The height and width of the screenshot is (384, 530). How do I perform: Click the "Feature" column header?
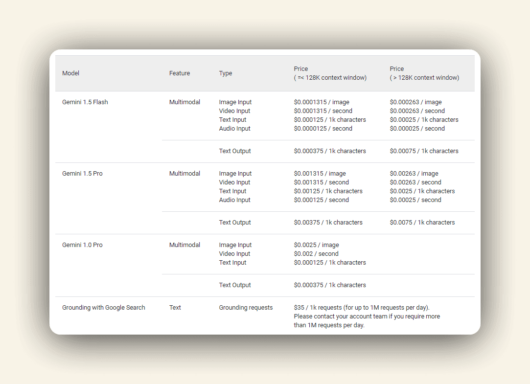180,73
